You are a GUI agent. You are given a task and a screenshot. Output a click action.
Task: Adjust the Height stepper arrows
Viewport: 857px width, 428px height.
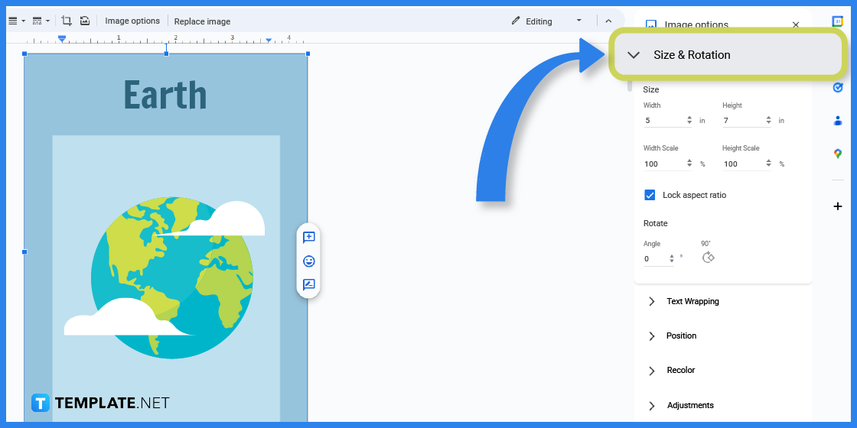[768, 120]
